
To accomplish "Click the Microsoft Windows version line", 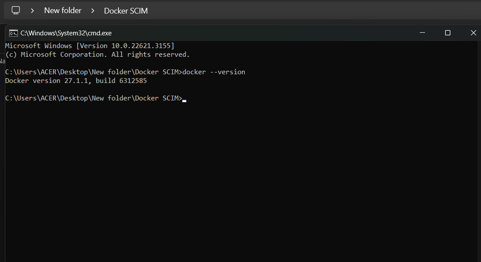I will tap(89, 46).
